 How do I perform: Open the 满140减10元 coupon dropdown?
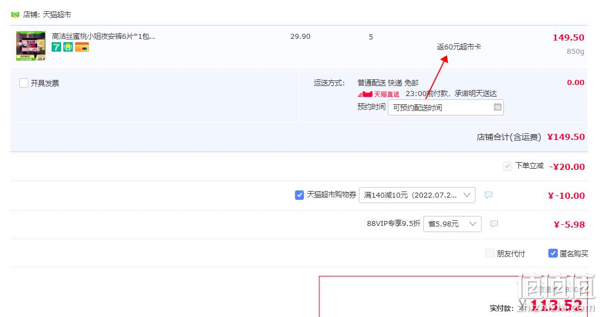(x=417, y=195)
